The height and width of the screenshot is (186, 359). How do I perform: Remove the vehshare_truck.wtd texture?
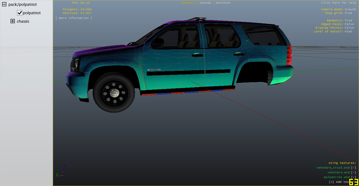[353, 168]
